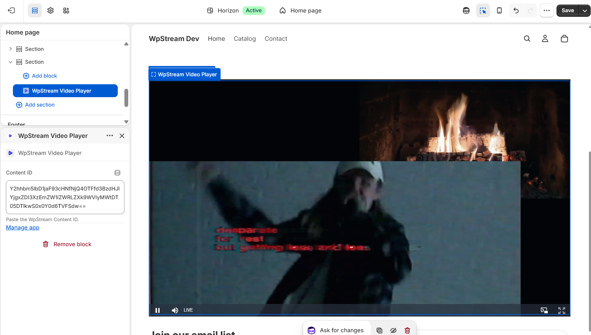The image size is (591, 335).
Task: Hide the selected block
Action: [x=393, y=330]
